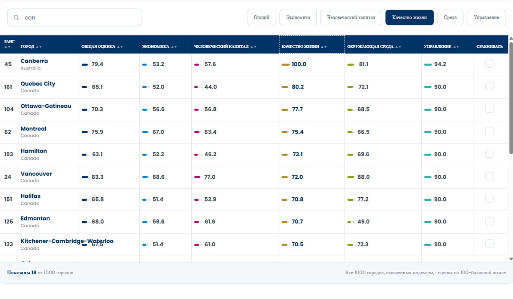513x299 pixels.
Task: Tick Halifax's compare checkbox
Action: click(489, 199)
